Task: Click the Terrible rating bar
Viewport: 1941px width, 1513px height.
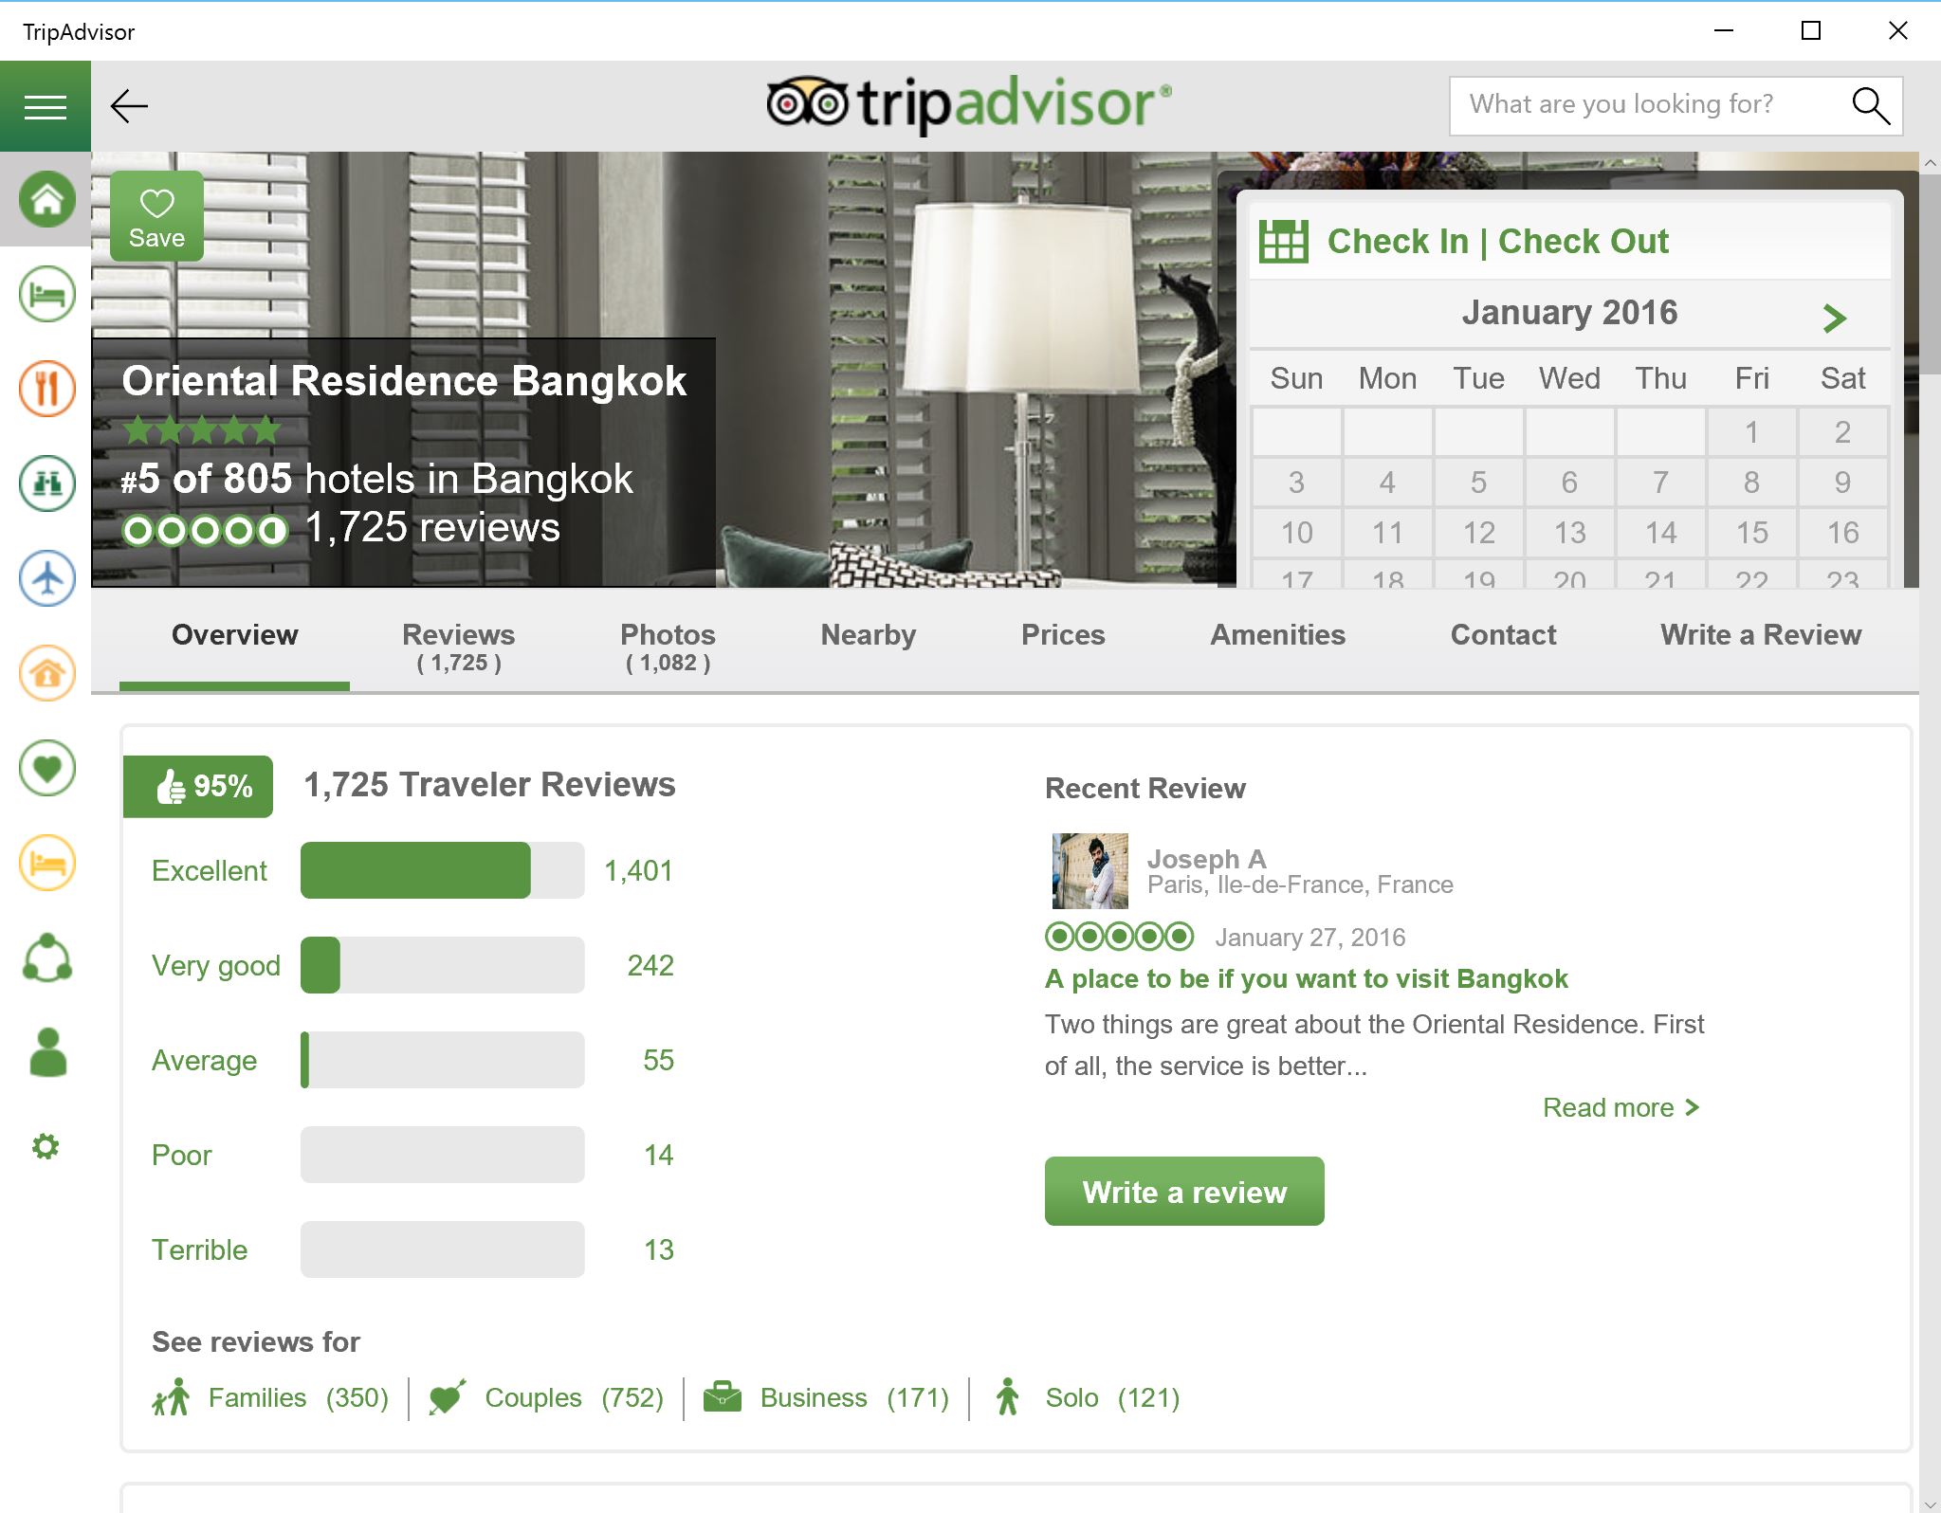Action: click(x=442, y=1249)
